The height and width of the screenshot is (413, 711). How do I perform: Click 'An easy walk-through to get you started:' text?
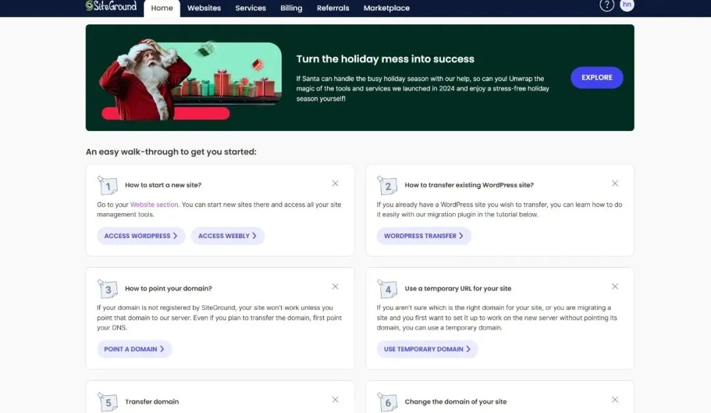[x=171, y=152]
